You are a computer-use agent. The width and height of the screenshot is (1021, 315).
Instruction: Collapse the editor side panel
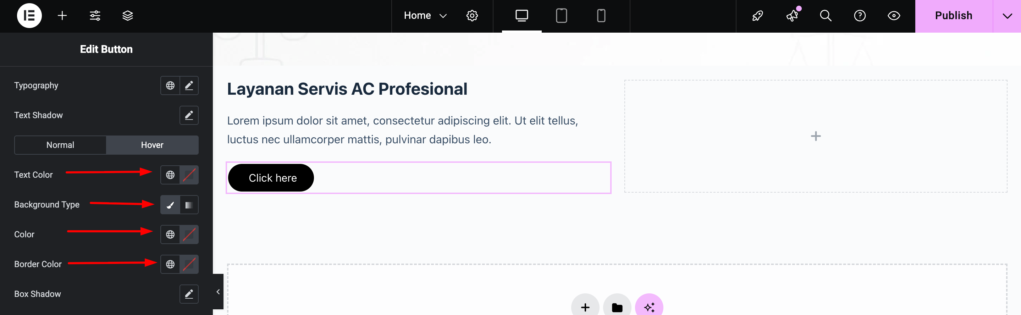pyautogui.click(x=218, y=292)
